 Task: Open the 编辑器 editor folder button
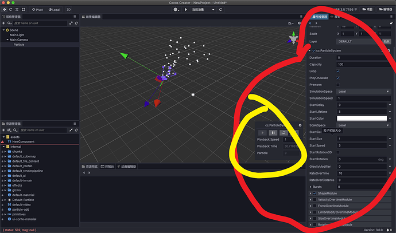[x=386, y=9]
